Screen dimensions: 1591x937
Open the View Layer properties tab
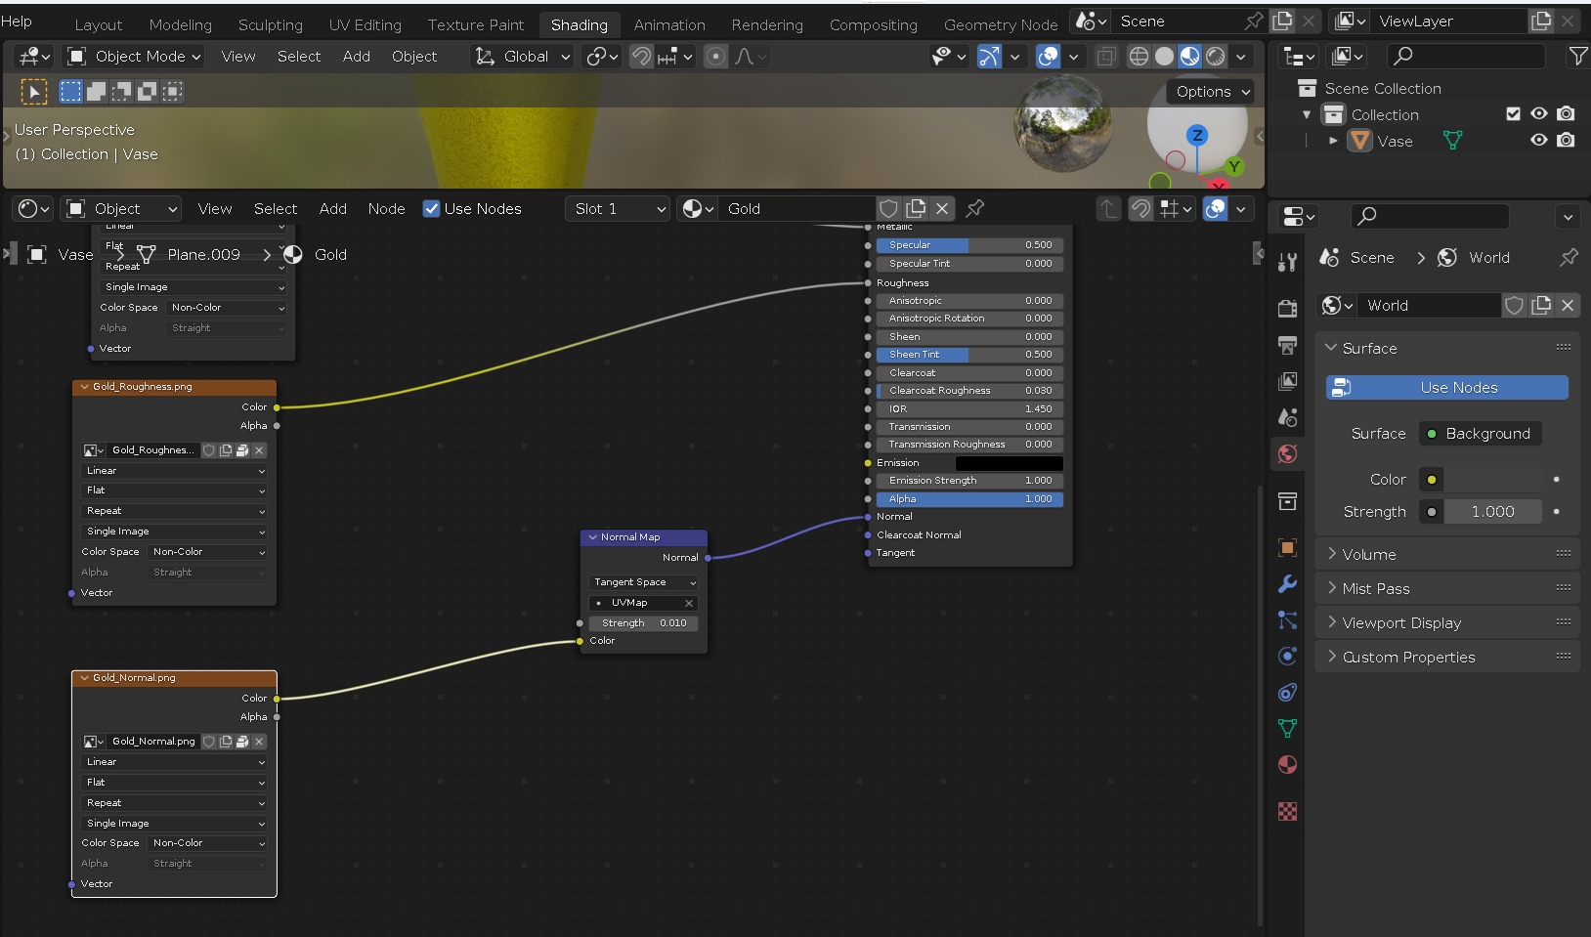(1287, 381)
